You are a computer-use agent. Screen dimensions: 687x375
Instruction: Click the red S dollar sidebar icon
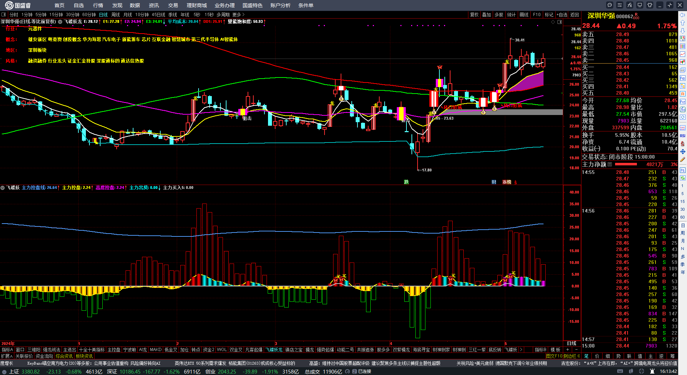click(x=683, y=144)
